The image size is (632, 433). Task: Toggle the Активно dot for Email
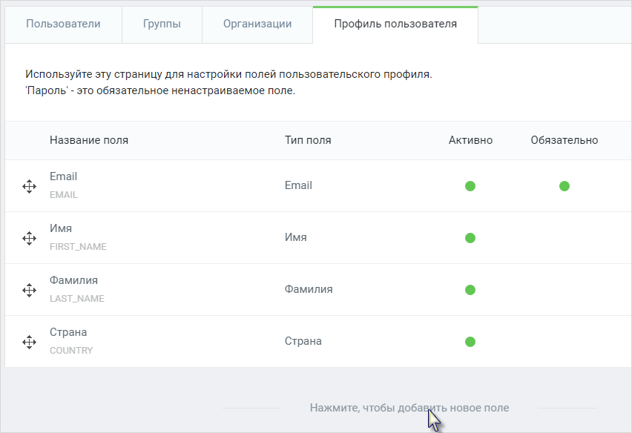click(x=470, y=186)
